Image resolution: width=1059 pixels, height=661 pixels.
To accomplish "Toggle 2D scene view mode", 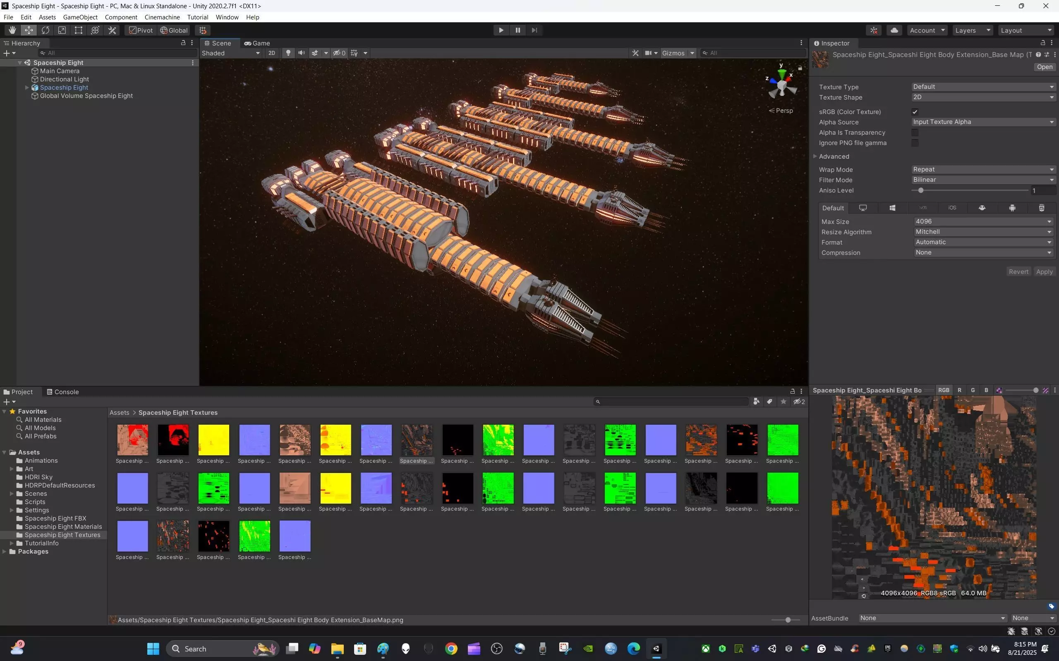I will 272,53.
